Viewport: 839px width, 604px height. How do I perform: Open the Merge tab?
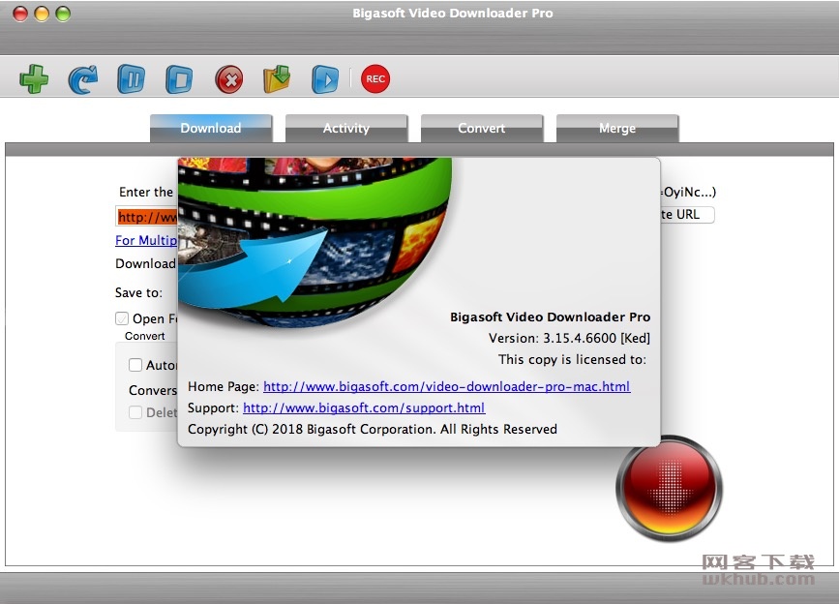tap(617, 129)
